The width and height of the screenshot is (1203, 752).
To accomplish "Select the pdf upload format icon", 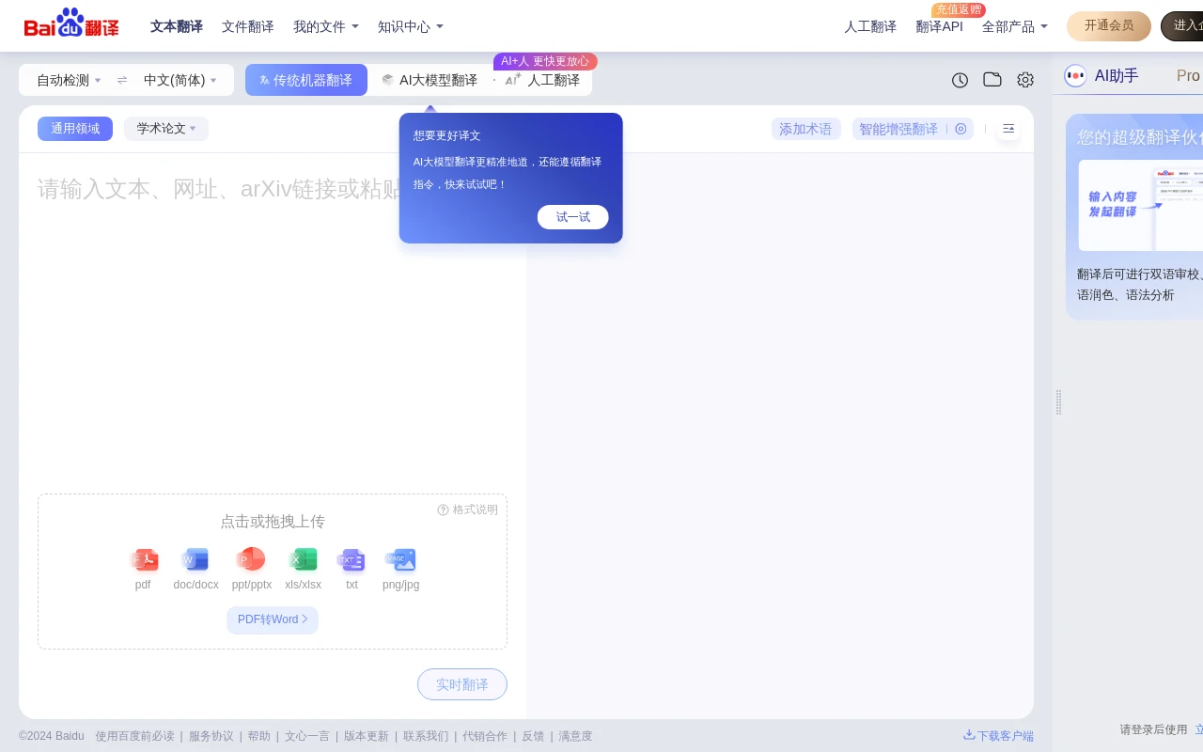I will coord(143,559).
